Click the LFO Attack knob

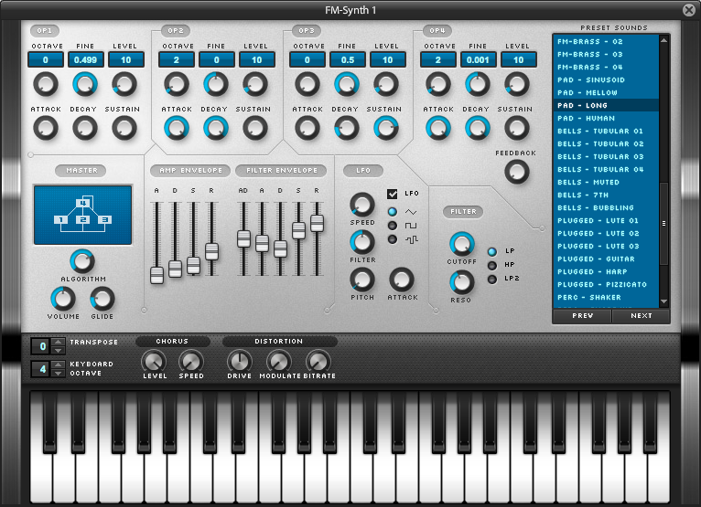click(402, 280)
